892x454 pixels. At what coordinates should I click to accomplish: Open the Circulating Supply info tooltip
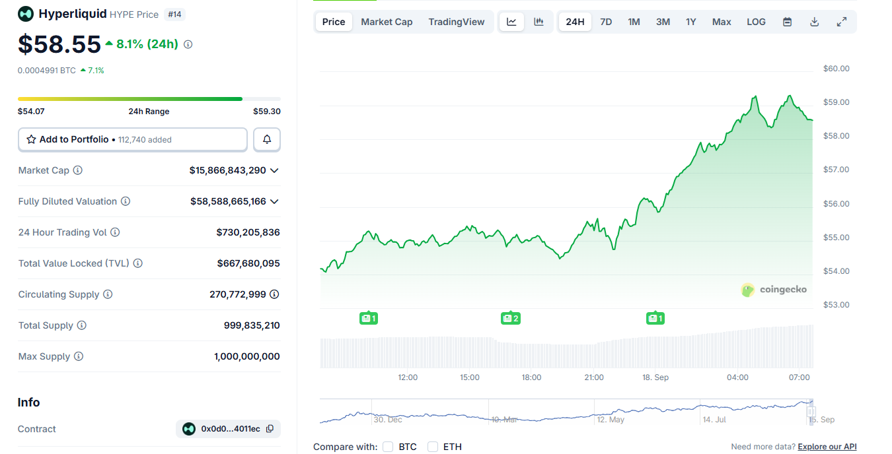[108, 294]
